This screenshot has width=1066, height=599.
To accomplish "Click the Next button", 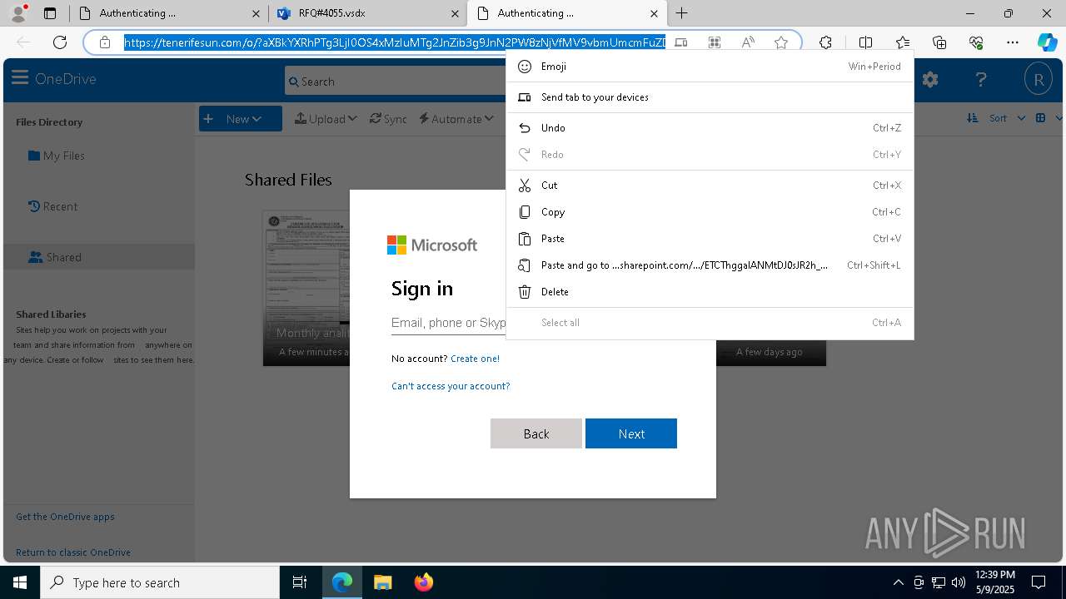I will 631,433.
